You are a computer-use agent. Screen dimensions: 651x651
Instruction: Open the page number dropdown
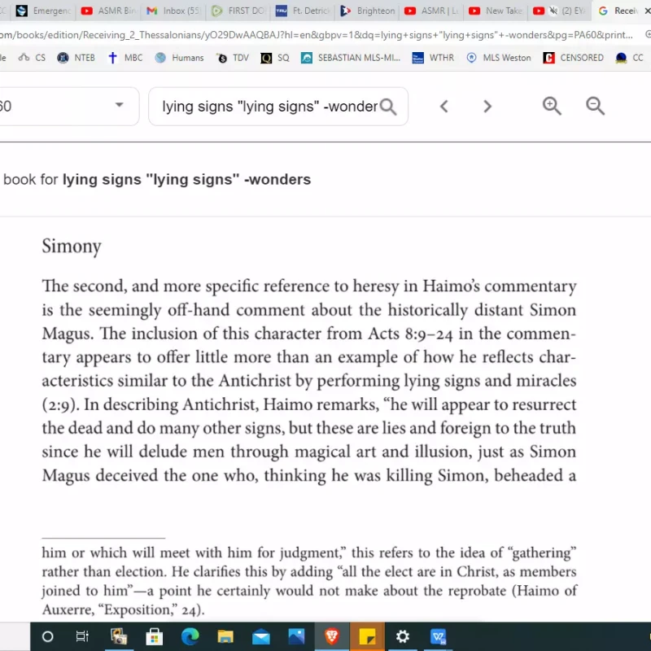[x=120, y=105]
